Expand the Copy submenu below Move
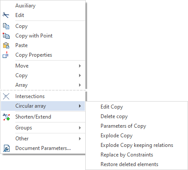The width and height of the screenshot is (188, 170). 80,75
